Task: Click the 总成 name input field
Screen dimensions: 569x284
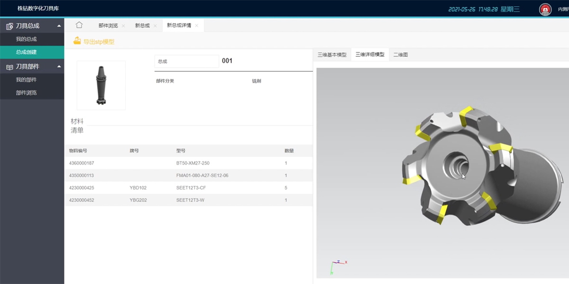Action: click(186, 61)
